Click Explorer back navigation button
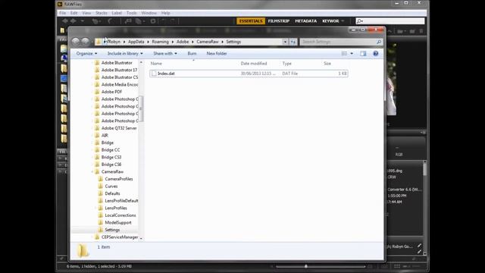Screen dimensions: 485x273 (x=76, y=42)
